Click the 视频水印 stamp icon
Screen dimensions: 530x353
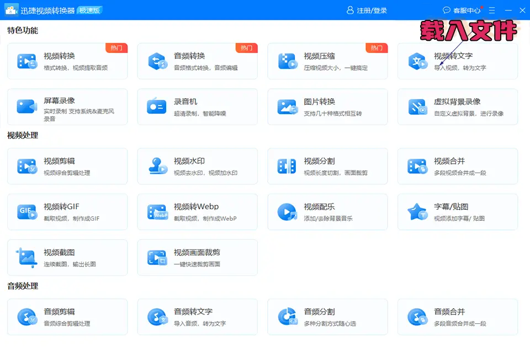click(x=158, y=166)
